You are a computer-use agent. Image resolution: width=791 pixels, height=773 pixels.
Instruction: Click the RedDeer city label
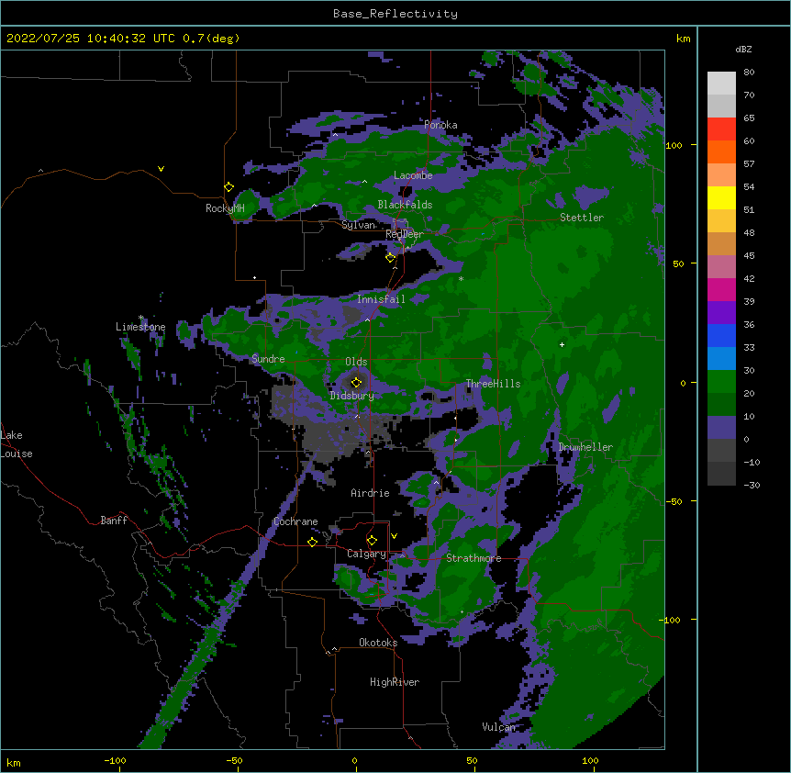point(404,234)
